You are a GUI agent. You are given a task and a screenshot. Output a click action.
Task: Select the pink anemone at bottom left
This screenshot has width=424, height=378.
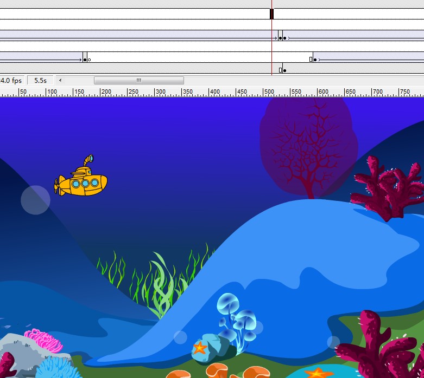click(43, 340)
